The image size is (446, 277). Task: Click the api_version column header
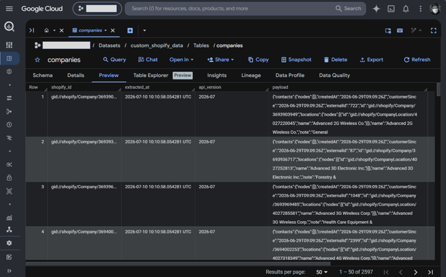click(x=210, y=87)
